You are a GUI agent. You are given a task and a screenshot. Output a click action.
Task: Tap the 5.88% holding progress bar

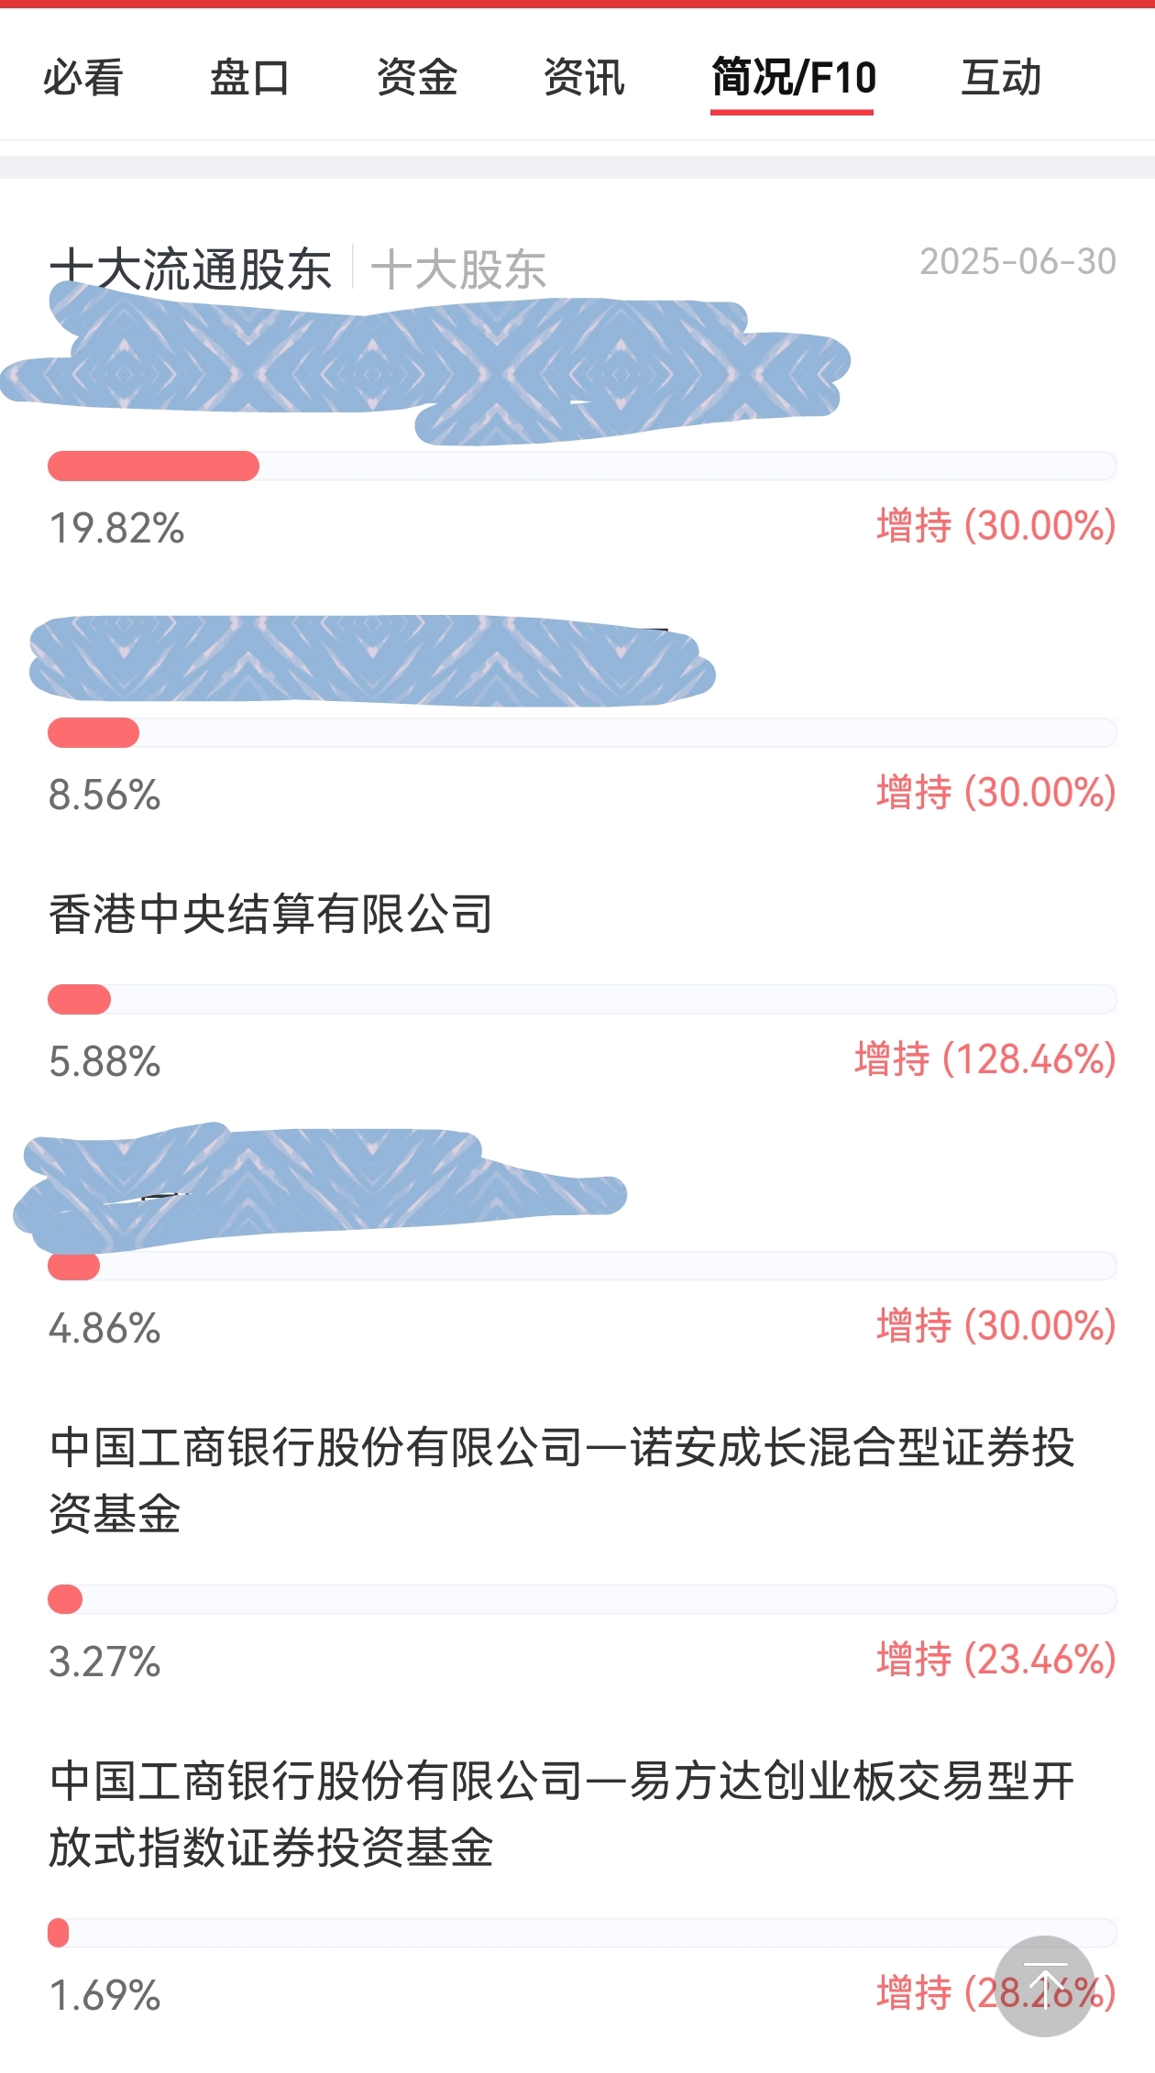click(582, 999)
